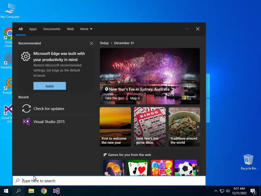
Task: Click the Visual Studio 2015 recent icon
Action: 27,121
